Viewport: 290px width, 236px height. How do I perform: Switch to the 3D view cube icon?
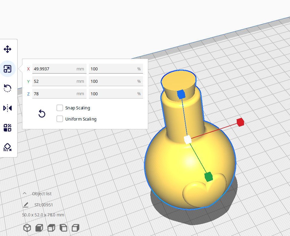[x=27, y=228]
